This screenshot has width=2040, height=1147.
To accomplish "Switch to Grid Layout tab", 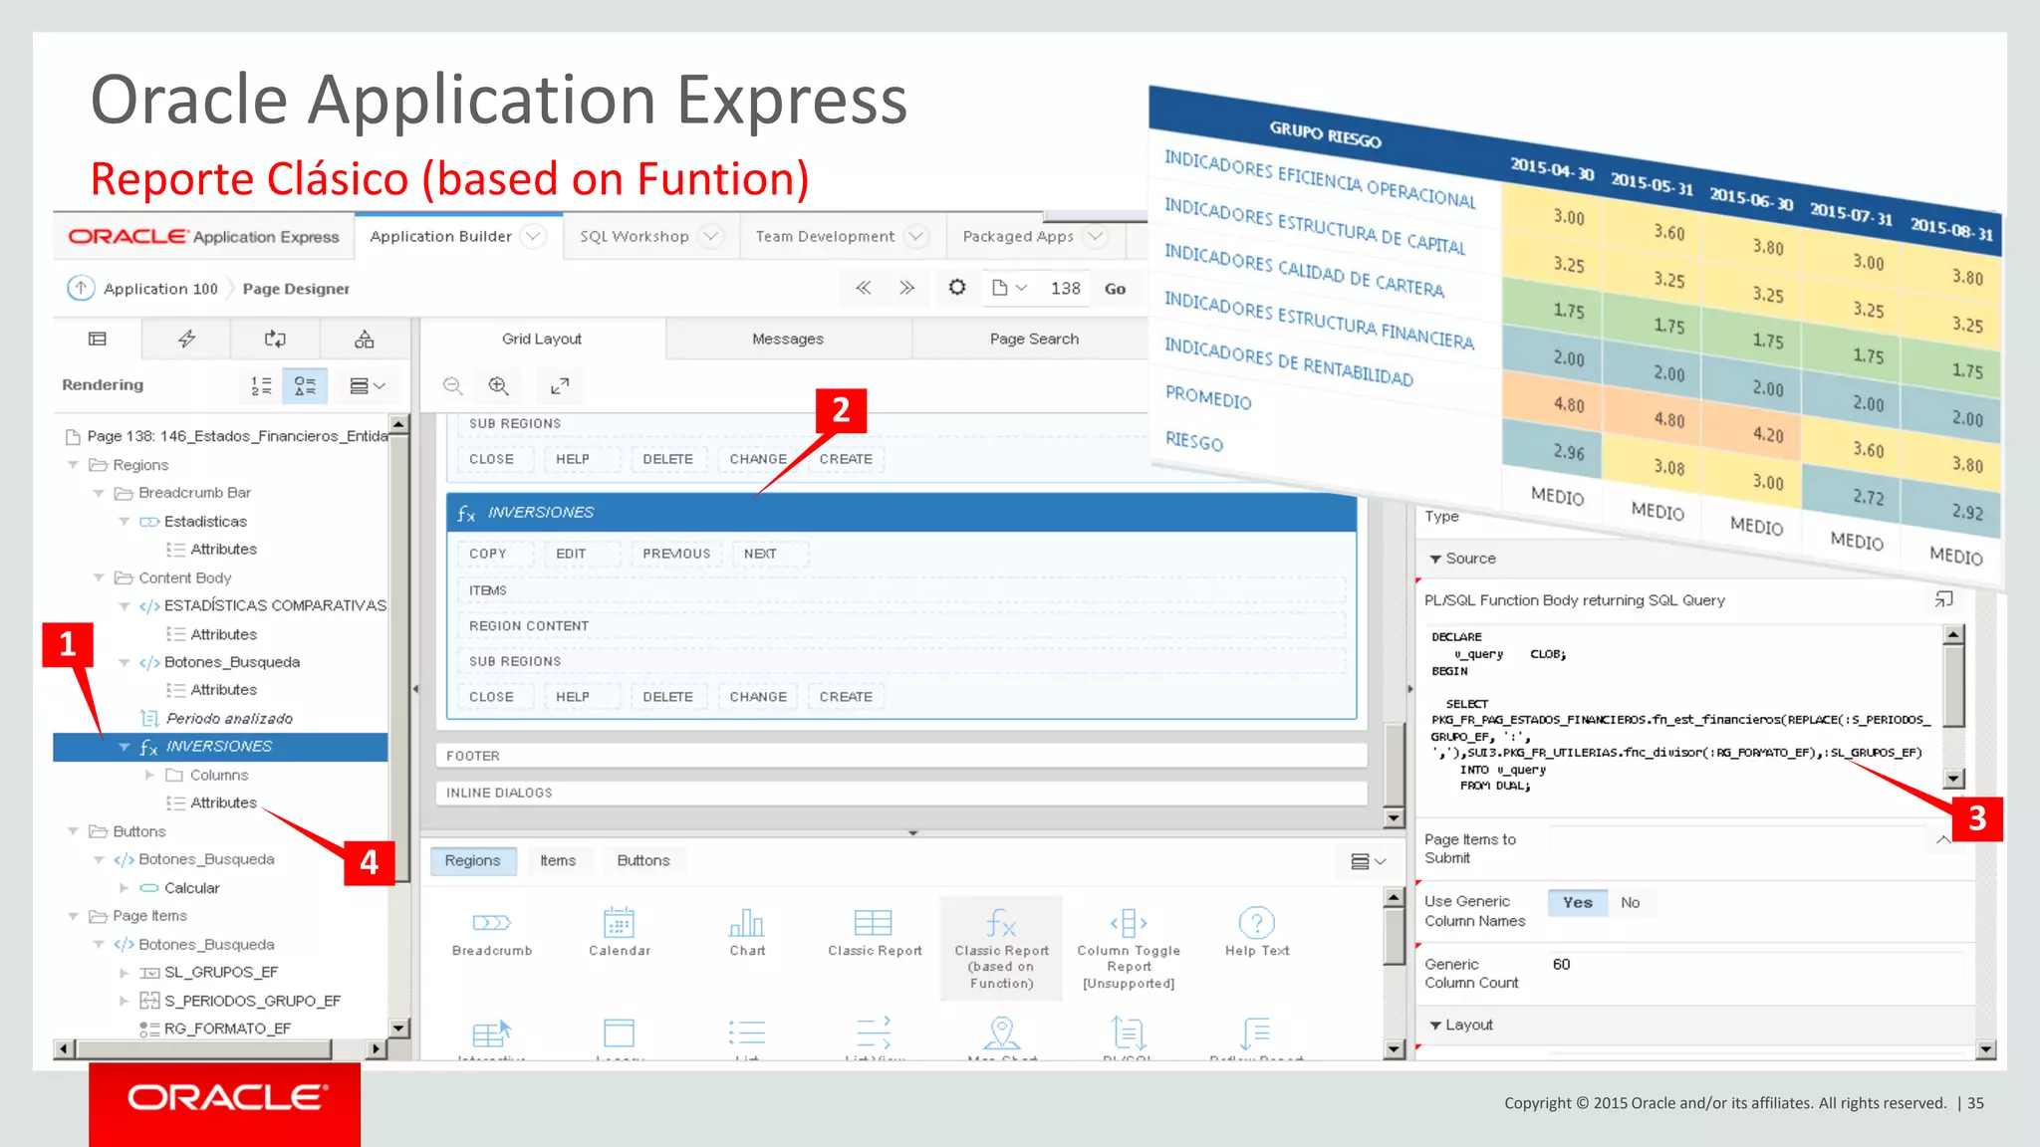I will pyautogui.click(x=542, y=340).
